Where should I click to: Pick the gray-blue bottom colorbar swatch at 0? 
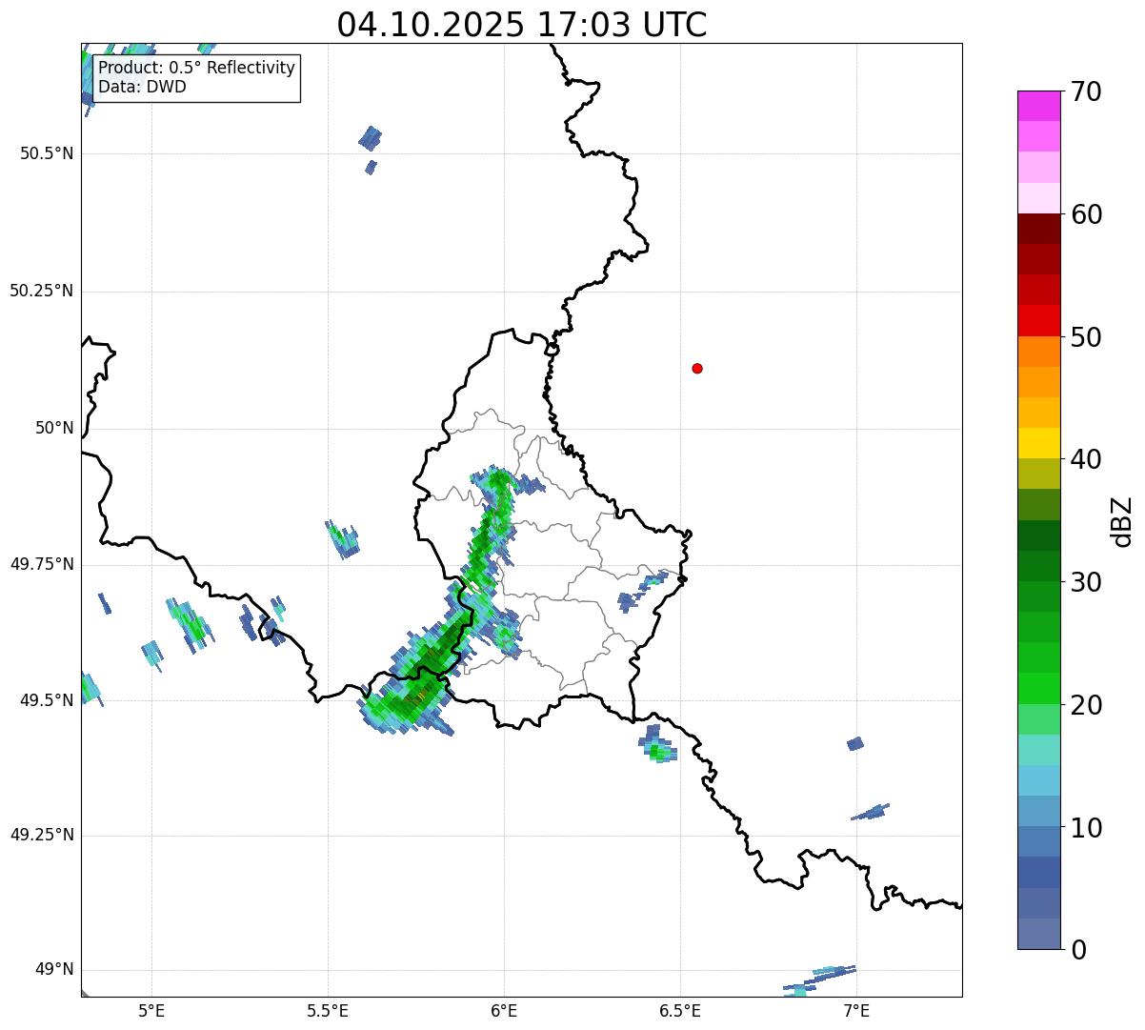pyautogui.click(x=1038, y=934)
